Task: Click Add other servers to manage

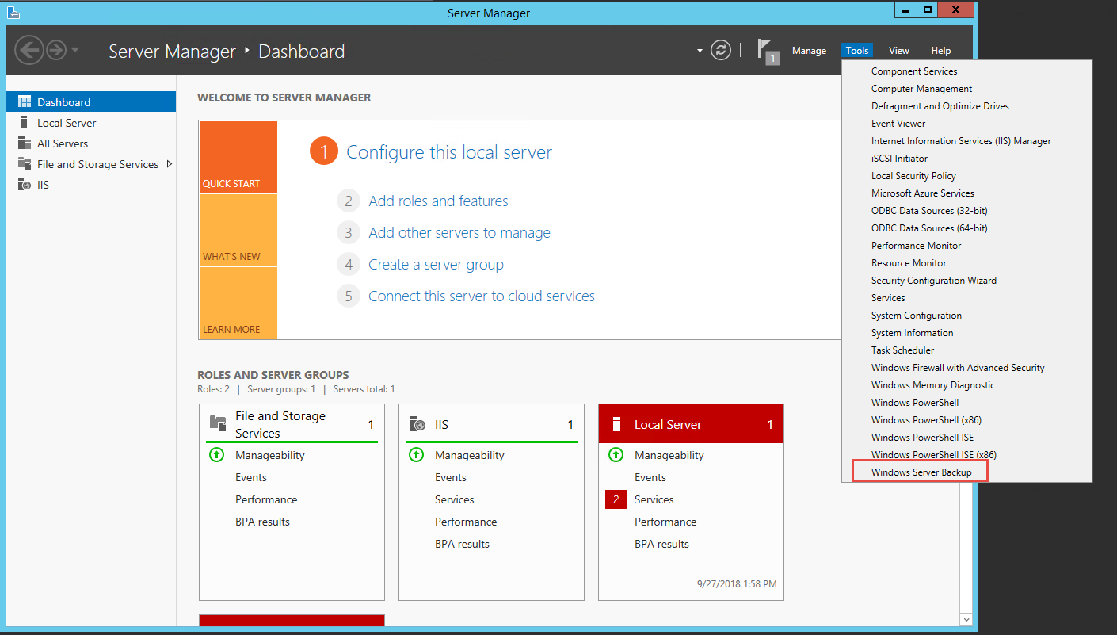Action: point(459,233)
